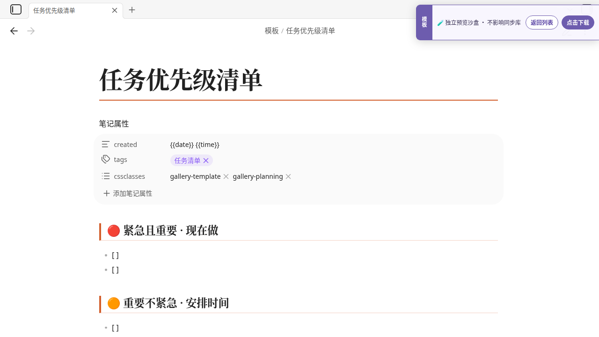The width and height of the screenshot is (599, 337).
Task: Click the tags property icon
Action: pos(106,160)
